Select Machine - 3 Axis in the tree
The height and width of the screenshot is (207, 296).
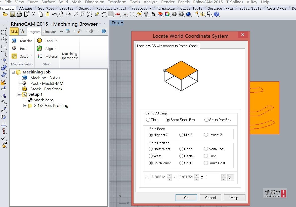(45, 78)
